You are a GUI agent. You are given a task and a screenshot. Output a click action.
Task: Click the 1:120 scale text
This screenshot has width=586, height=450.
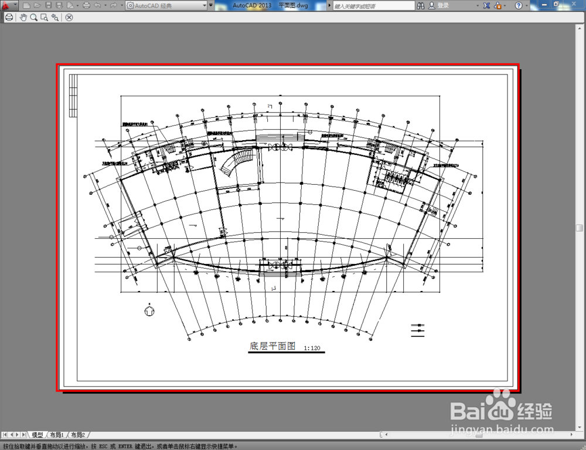pyautogui.click(x=312, y=349)
